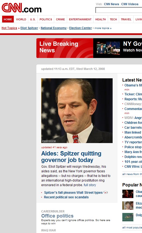Image resolution: width=142 pixels, height=233 pixels.
Task: Open Eliot Spitzer hot topic
Action: click(29, 28)
